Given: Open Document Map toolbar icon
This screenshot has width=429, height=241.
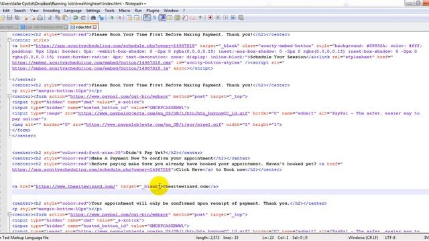Looking at the screenshot, I should coord(177,18).
